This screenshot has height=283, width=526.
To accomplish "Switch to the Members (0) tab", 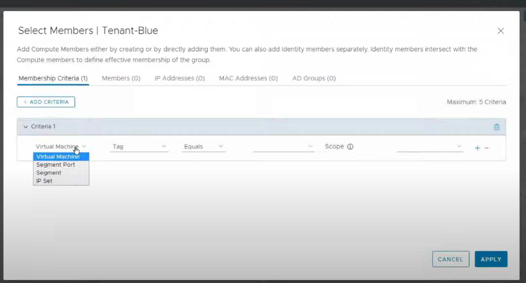I will tap(121, 79).
